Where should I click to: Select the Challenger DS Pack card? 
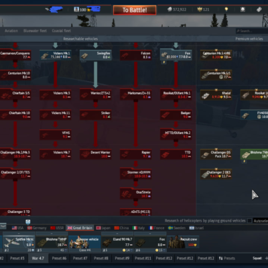216,154
